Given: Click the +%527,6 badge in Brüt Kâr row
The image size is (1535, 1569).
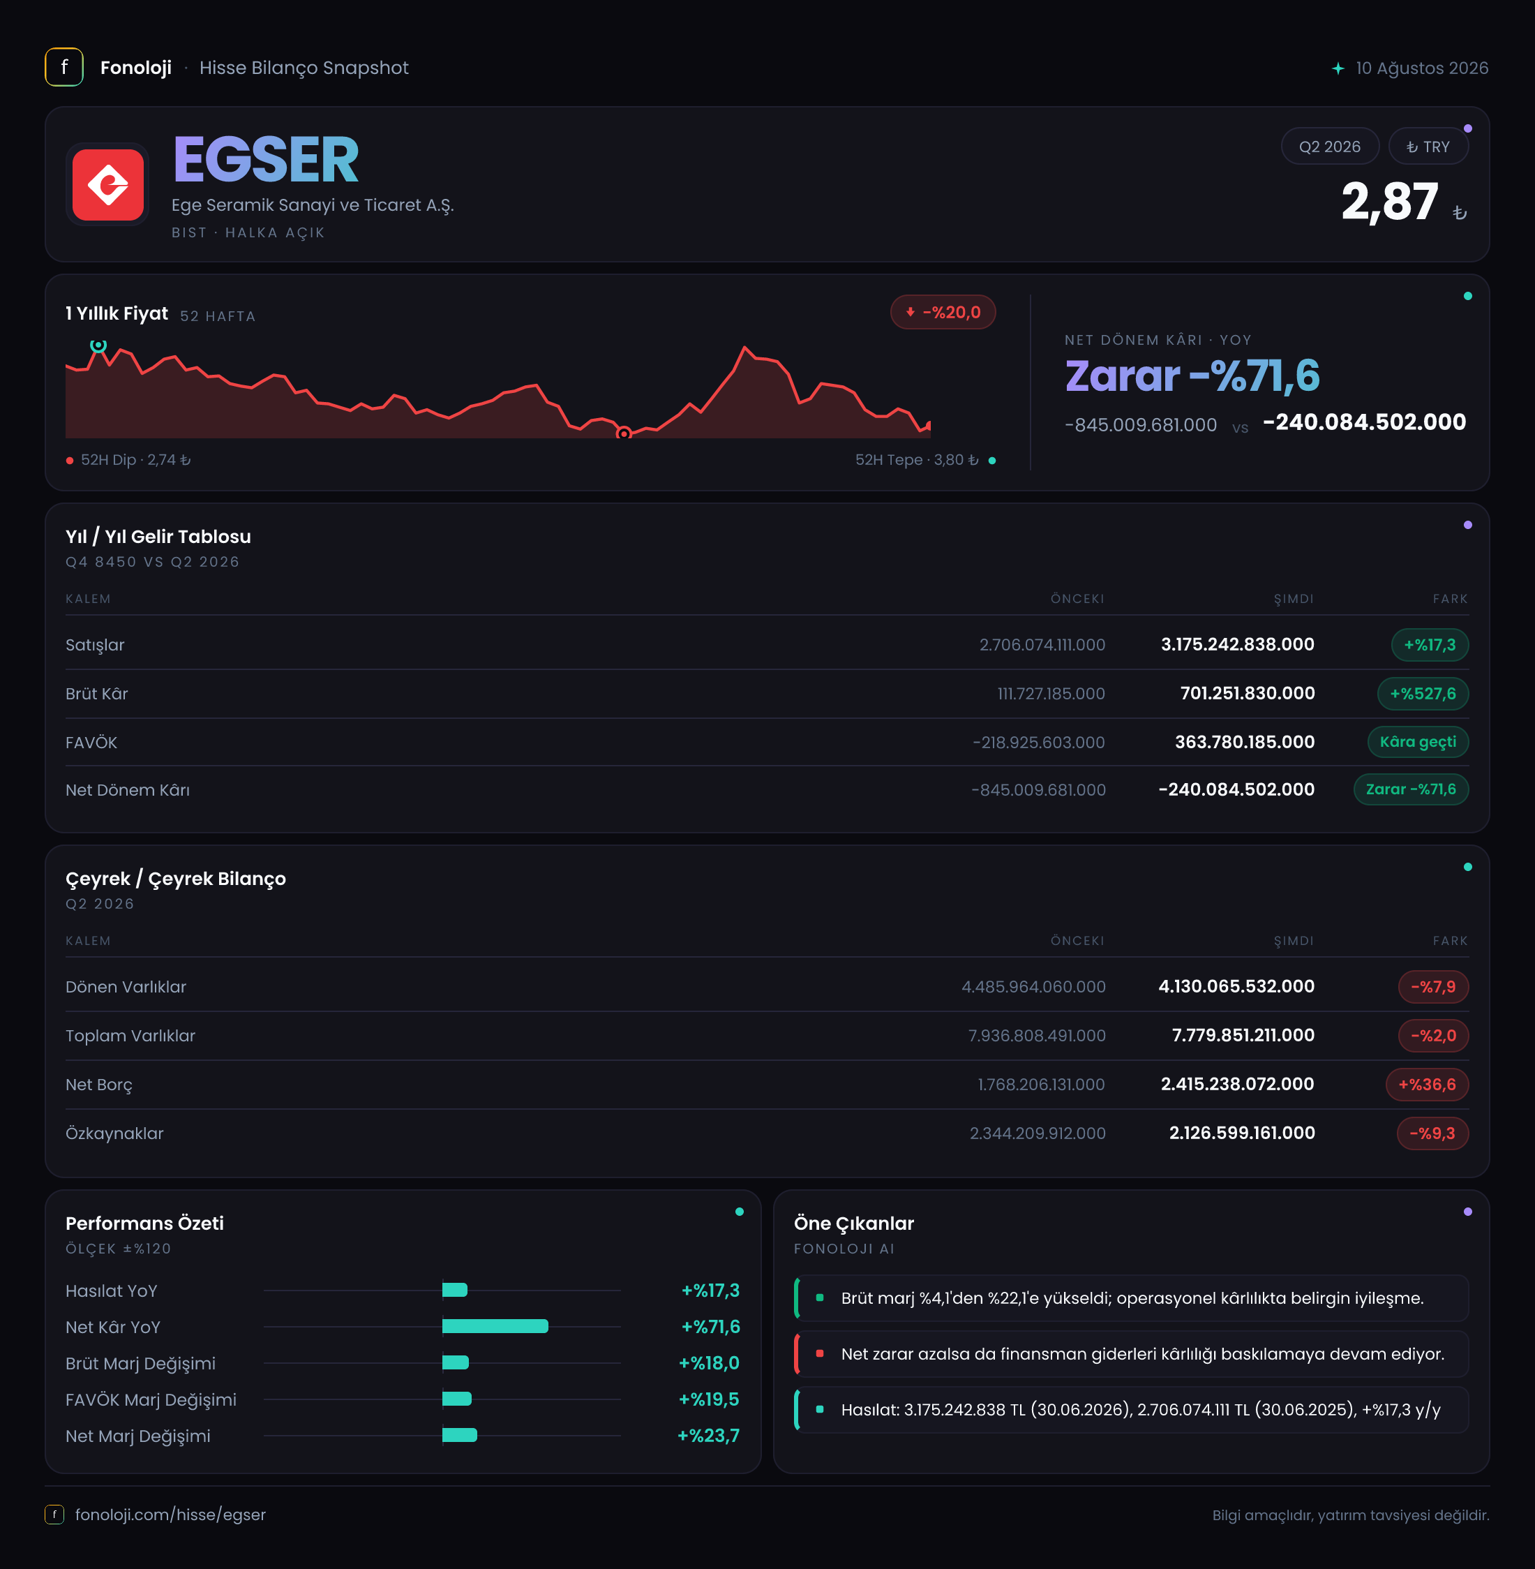Looking at the screenshot, I should click(x=1422, y=693).
